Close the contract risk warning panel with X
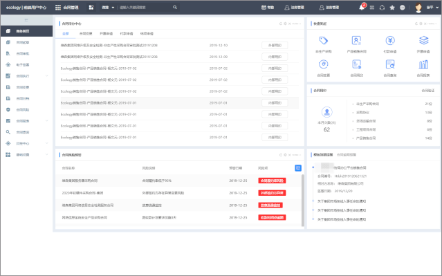 pos(290,155)
